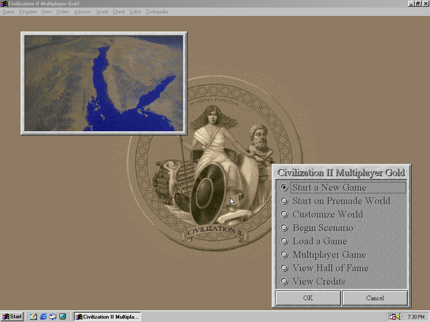The width and height of the screenshot is (430, 322).
Task: Click the Windows Start button
Action: [12, 317]
